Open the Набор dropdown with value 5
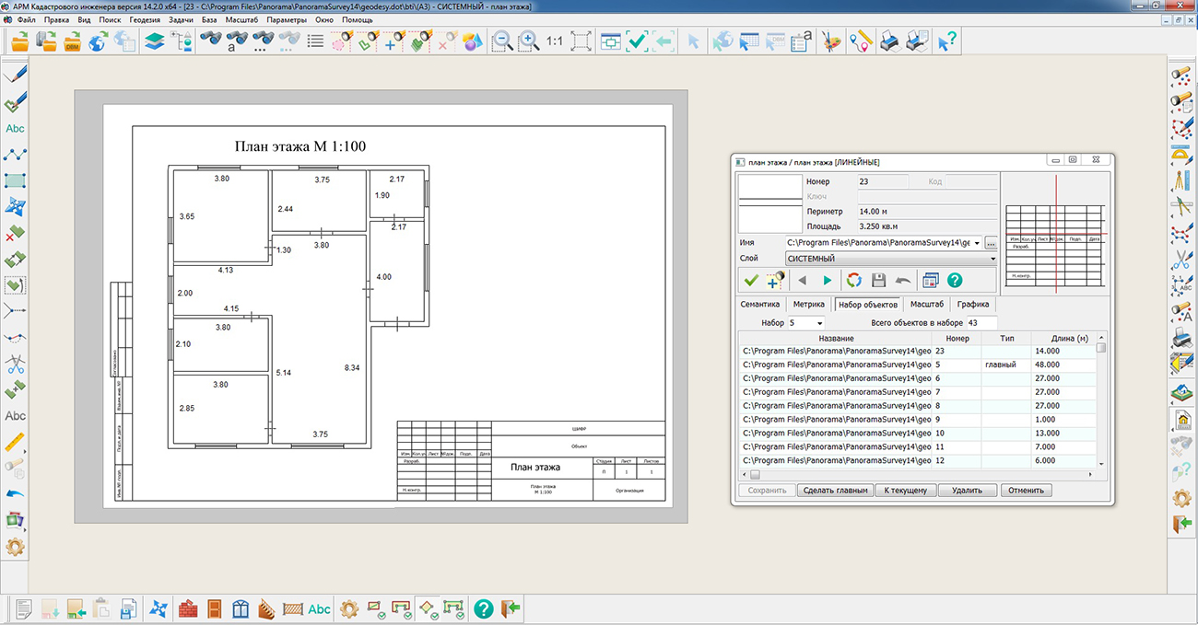This screenshot has width=1198, height=625. [819, 323]
